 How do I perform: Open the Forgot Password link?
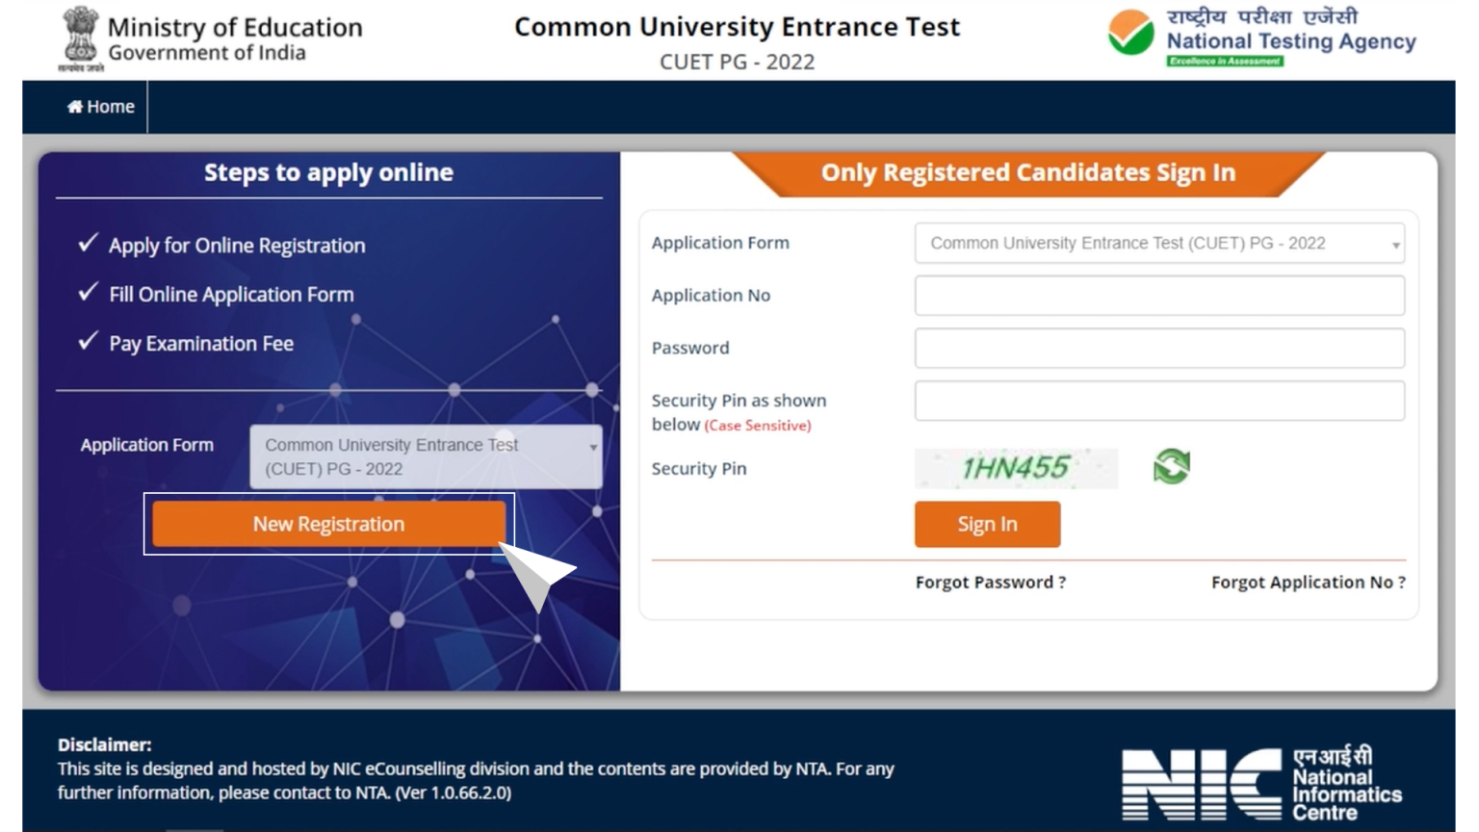point(990,583)
